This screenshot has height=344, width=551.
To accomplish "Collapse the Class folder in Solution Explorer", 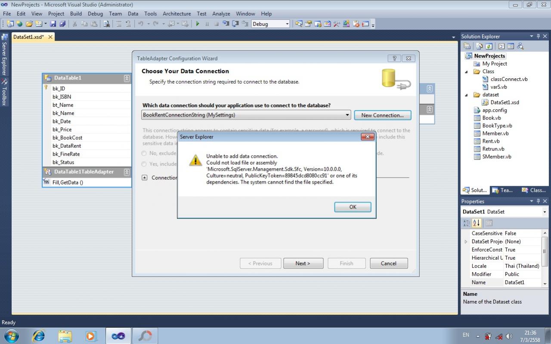I will pos(466,72).
